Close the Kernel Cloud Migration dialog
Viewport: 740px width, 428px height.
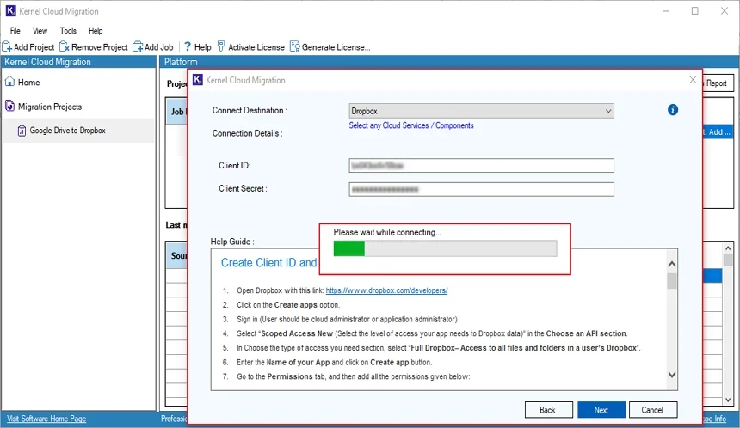point(693,80)
